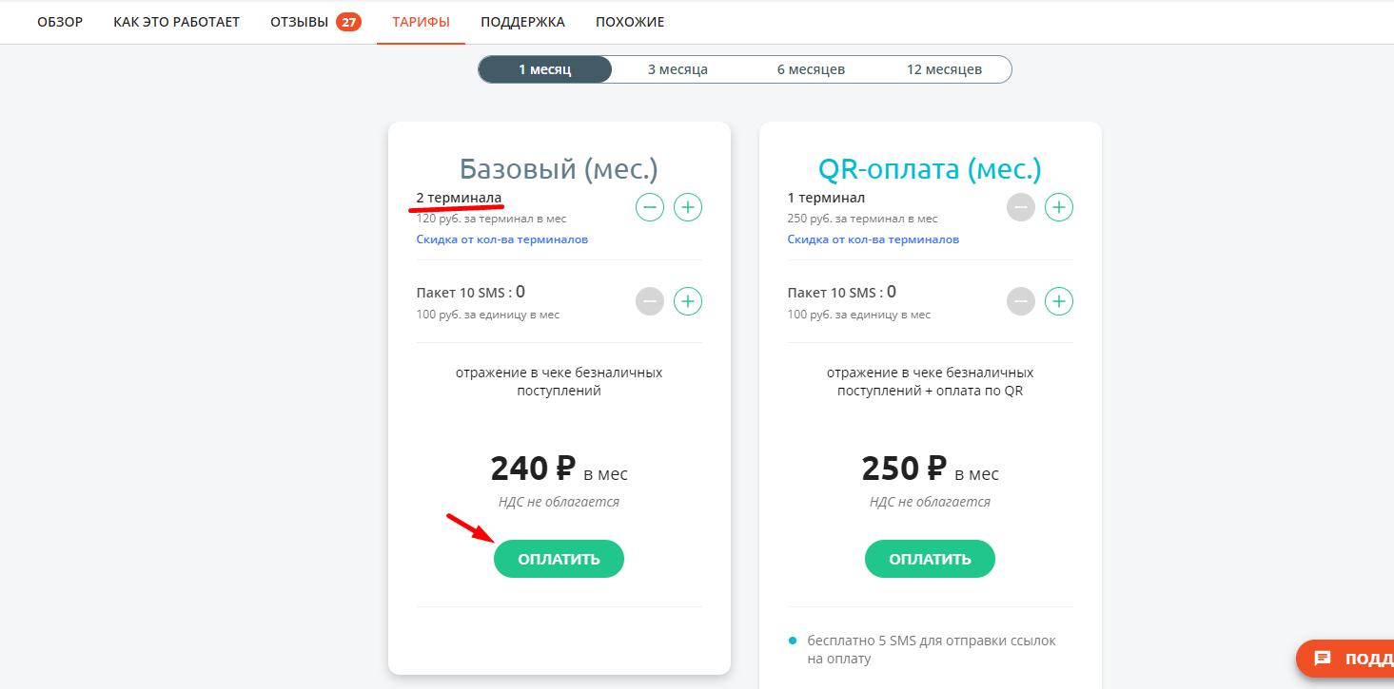Add SMS package in QR-оплата plan
Viewport: 1394px width, 689px height.
(1059, 301)
